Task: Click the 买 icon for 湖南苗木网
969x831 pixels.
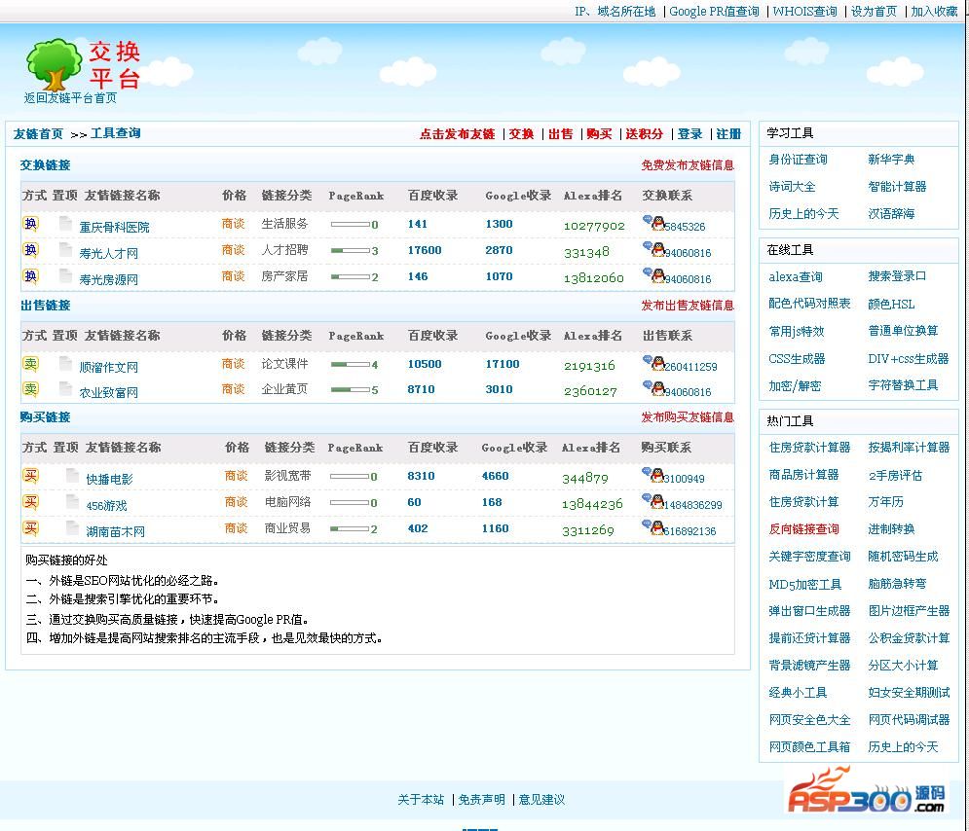Action: pos(30,527)
